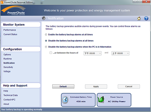Click the Apply button

click(x=96, y=86)
